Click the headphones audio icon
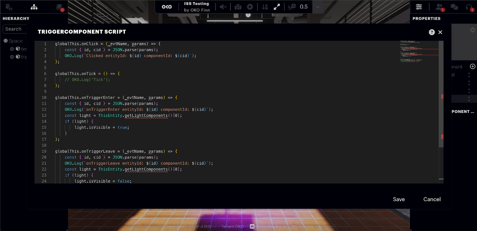 (x=469, y=7)
